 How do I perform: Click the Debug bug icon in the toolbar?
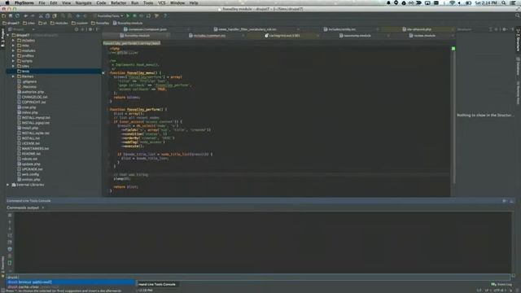coord(134,16)
